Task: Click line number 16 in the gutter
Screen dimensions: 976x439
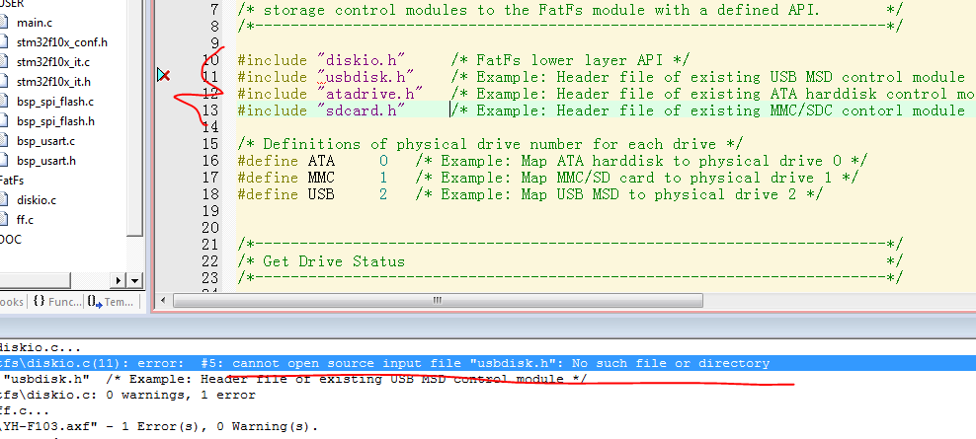Action: (211, 161)
